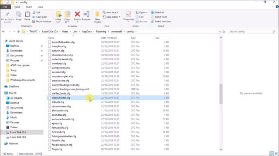
Task: Sort by the Type column
Action: tap(133, 38)
